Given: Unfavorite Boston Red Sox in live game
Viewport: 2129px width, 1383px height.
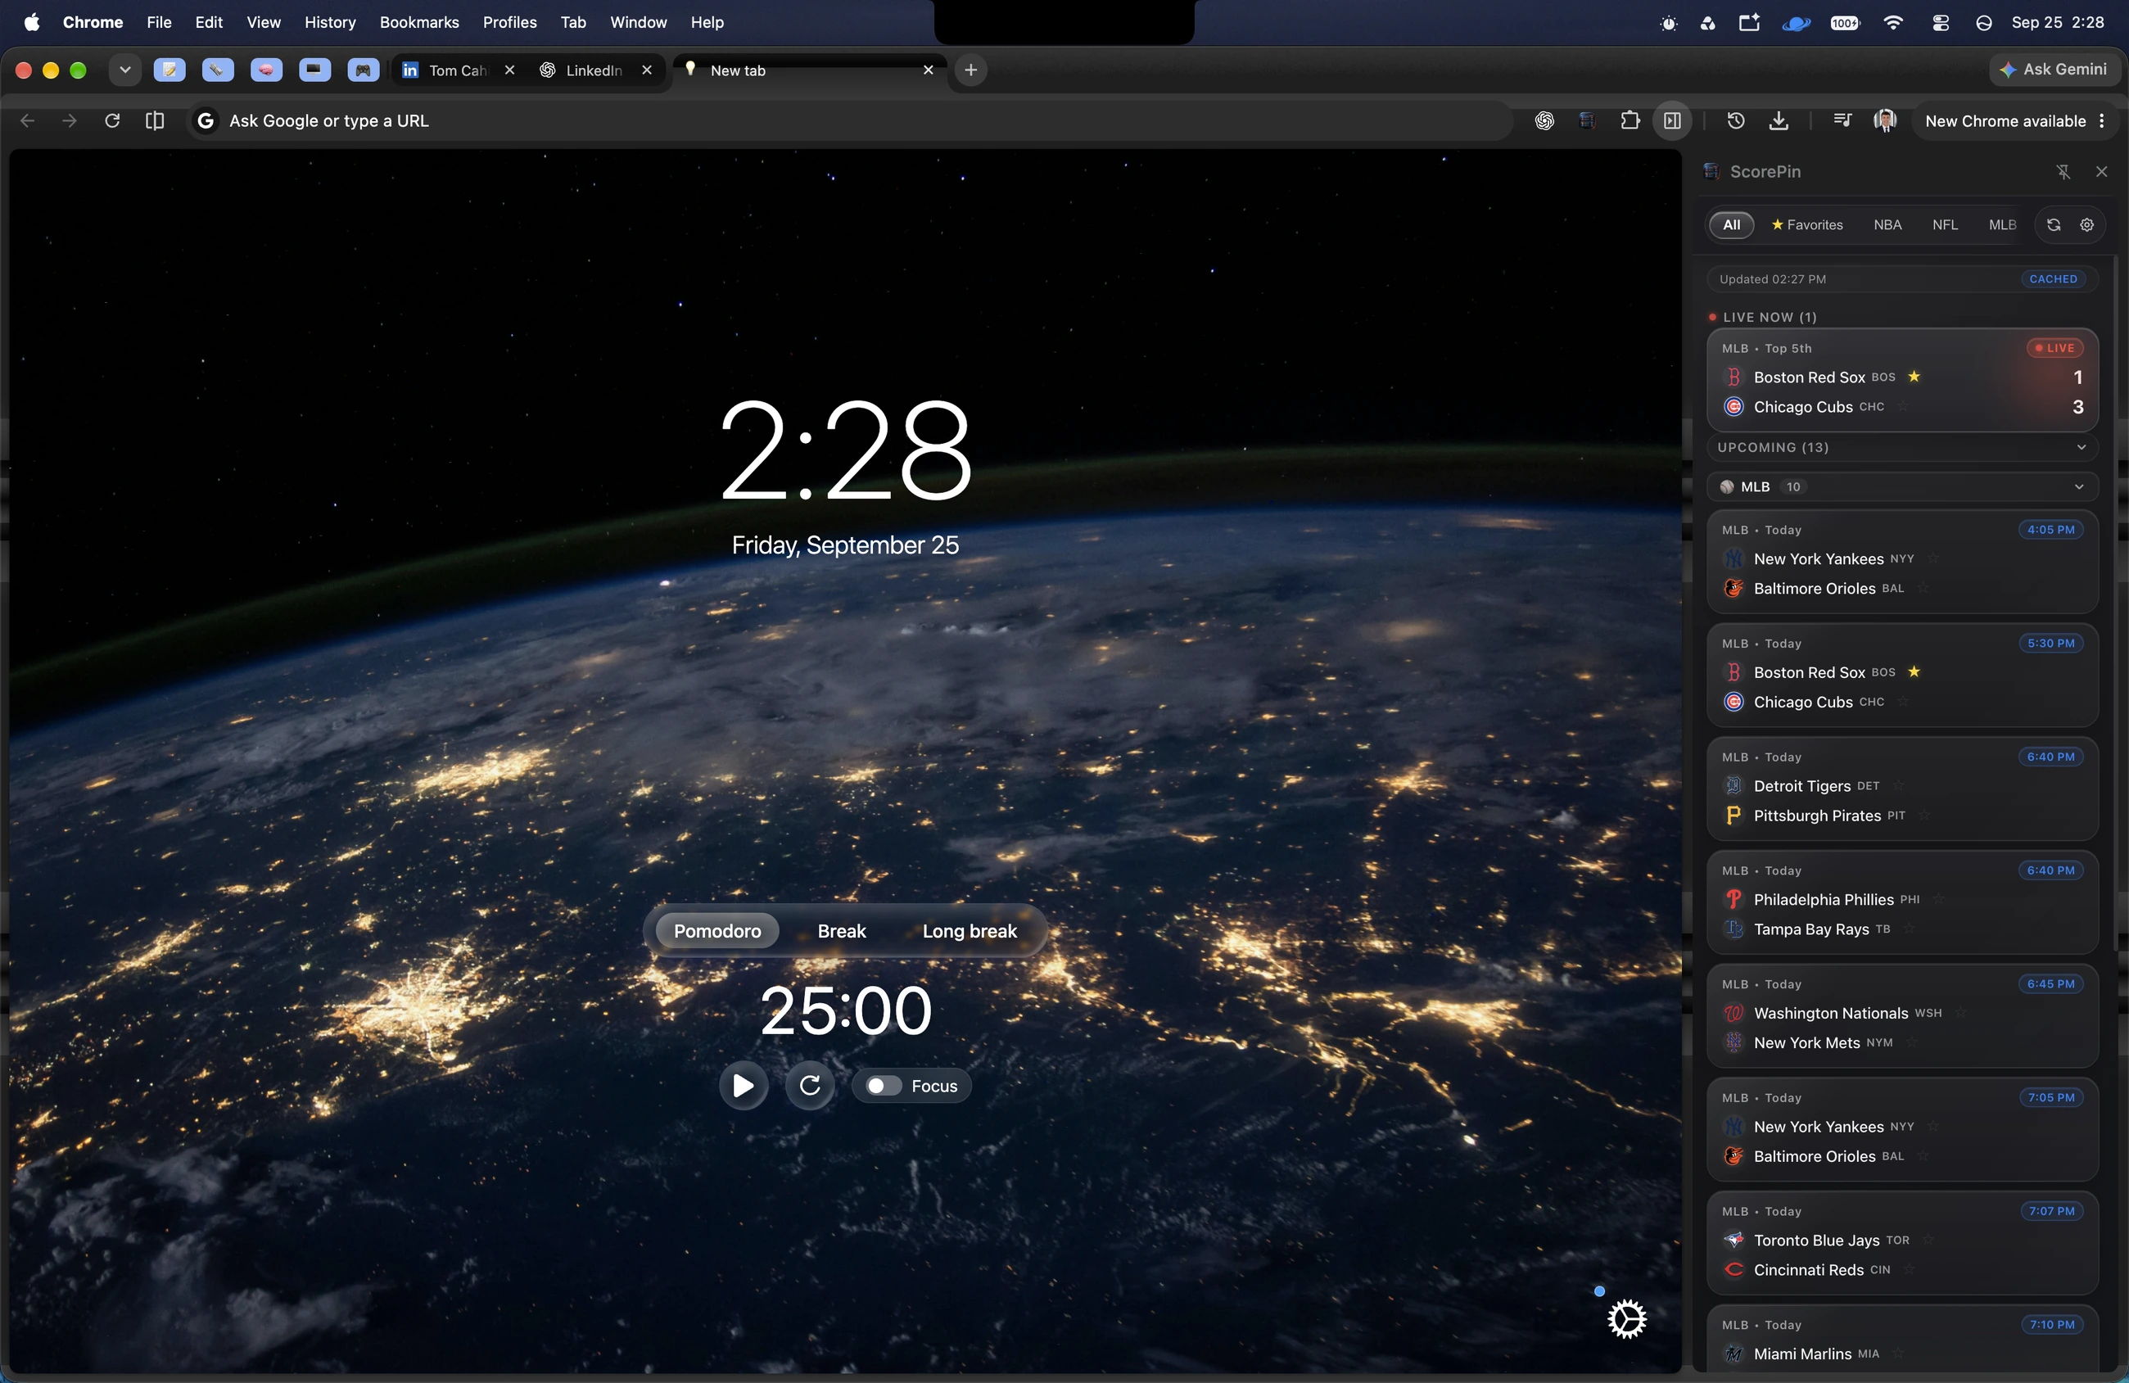Looking at the screenshot, I should pos(1914,377).
